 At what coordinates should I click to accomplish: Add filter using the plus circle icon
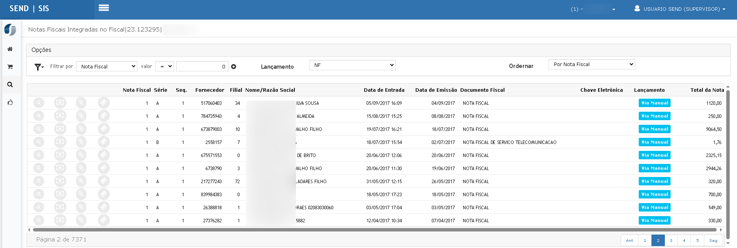pos(233,67)
